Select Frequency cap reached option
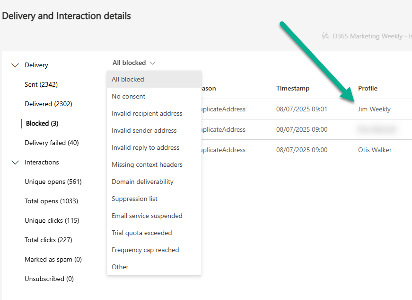 coord(145,250)
